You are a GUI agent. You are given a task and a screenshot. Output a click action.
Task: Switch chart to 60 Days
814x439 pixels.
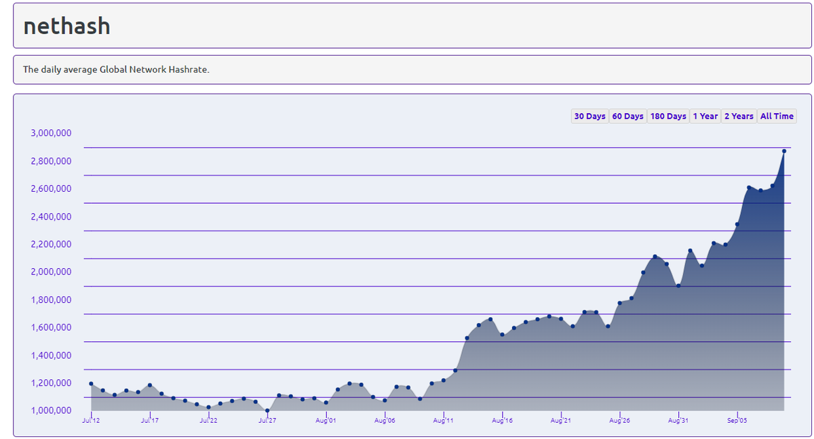pyautogui.click(x=627, y=116)
